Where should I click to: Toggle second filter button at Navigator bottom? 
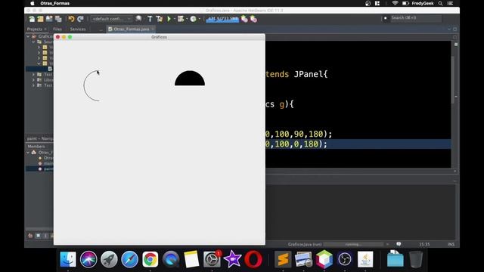click(38, 236)
